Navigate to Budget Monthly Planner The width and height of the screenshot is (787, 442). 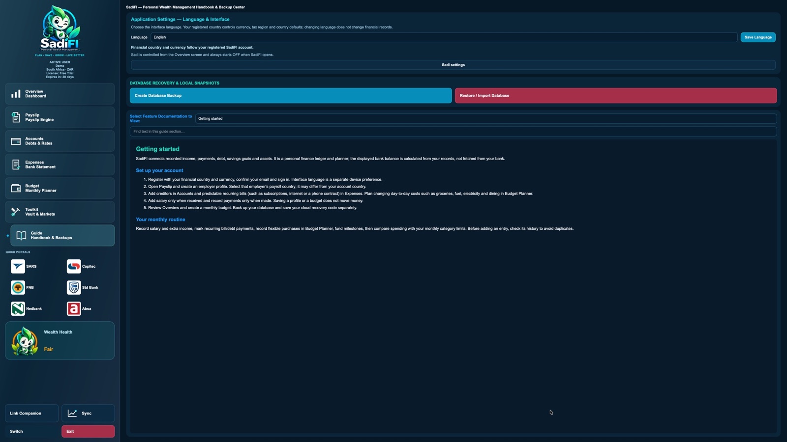tap(60, 188)
